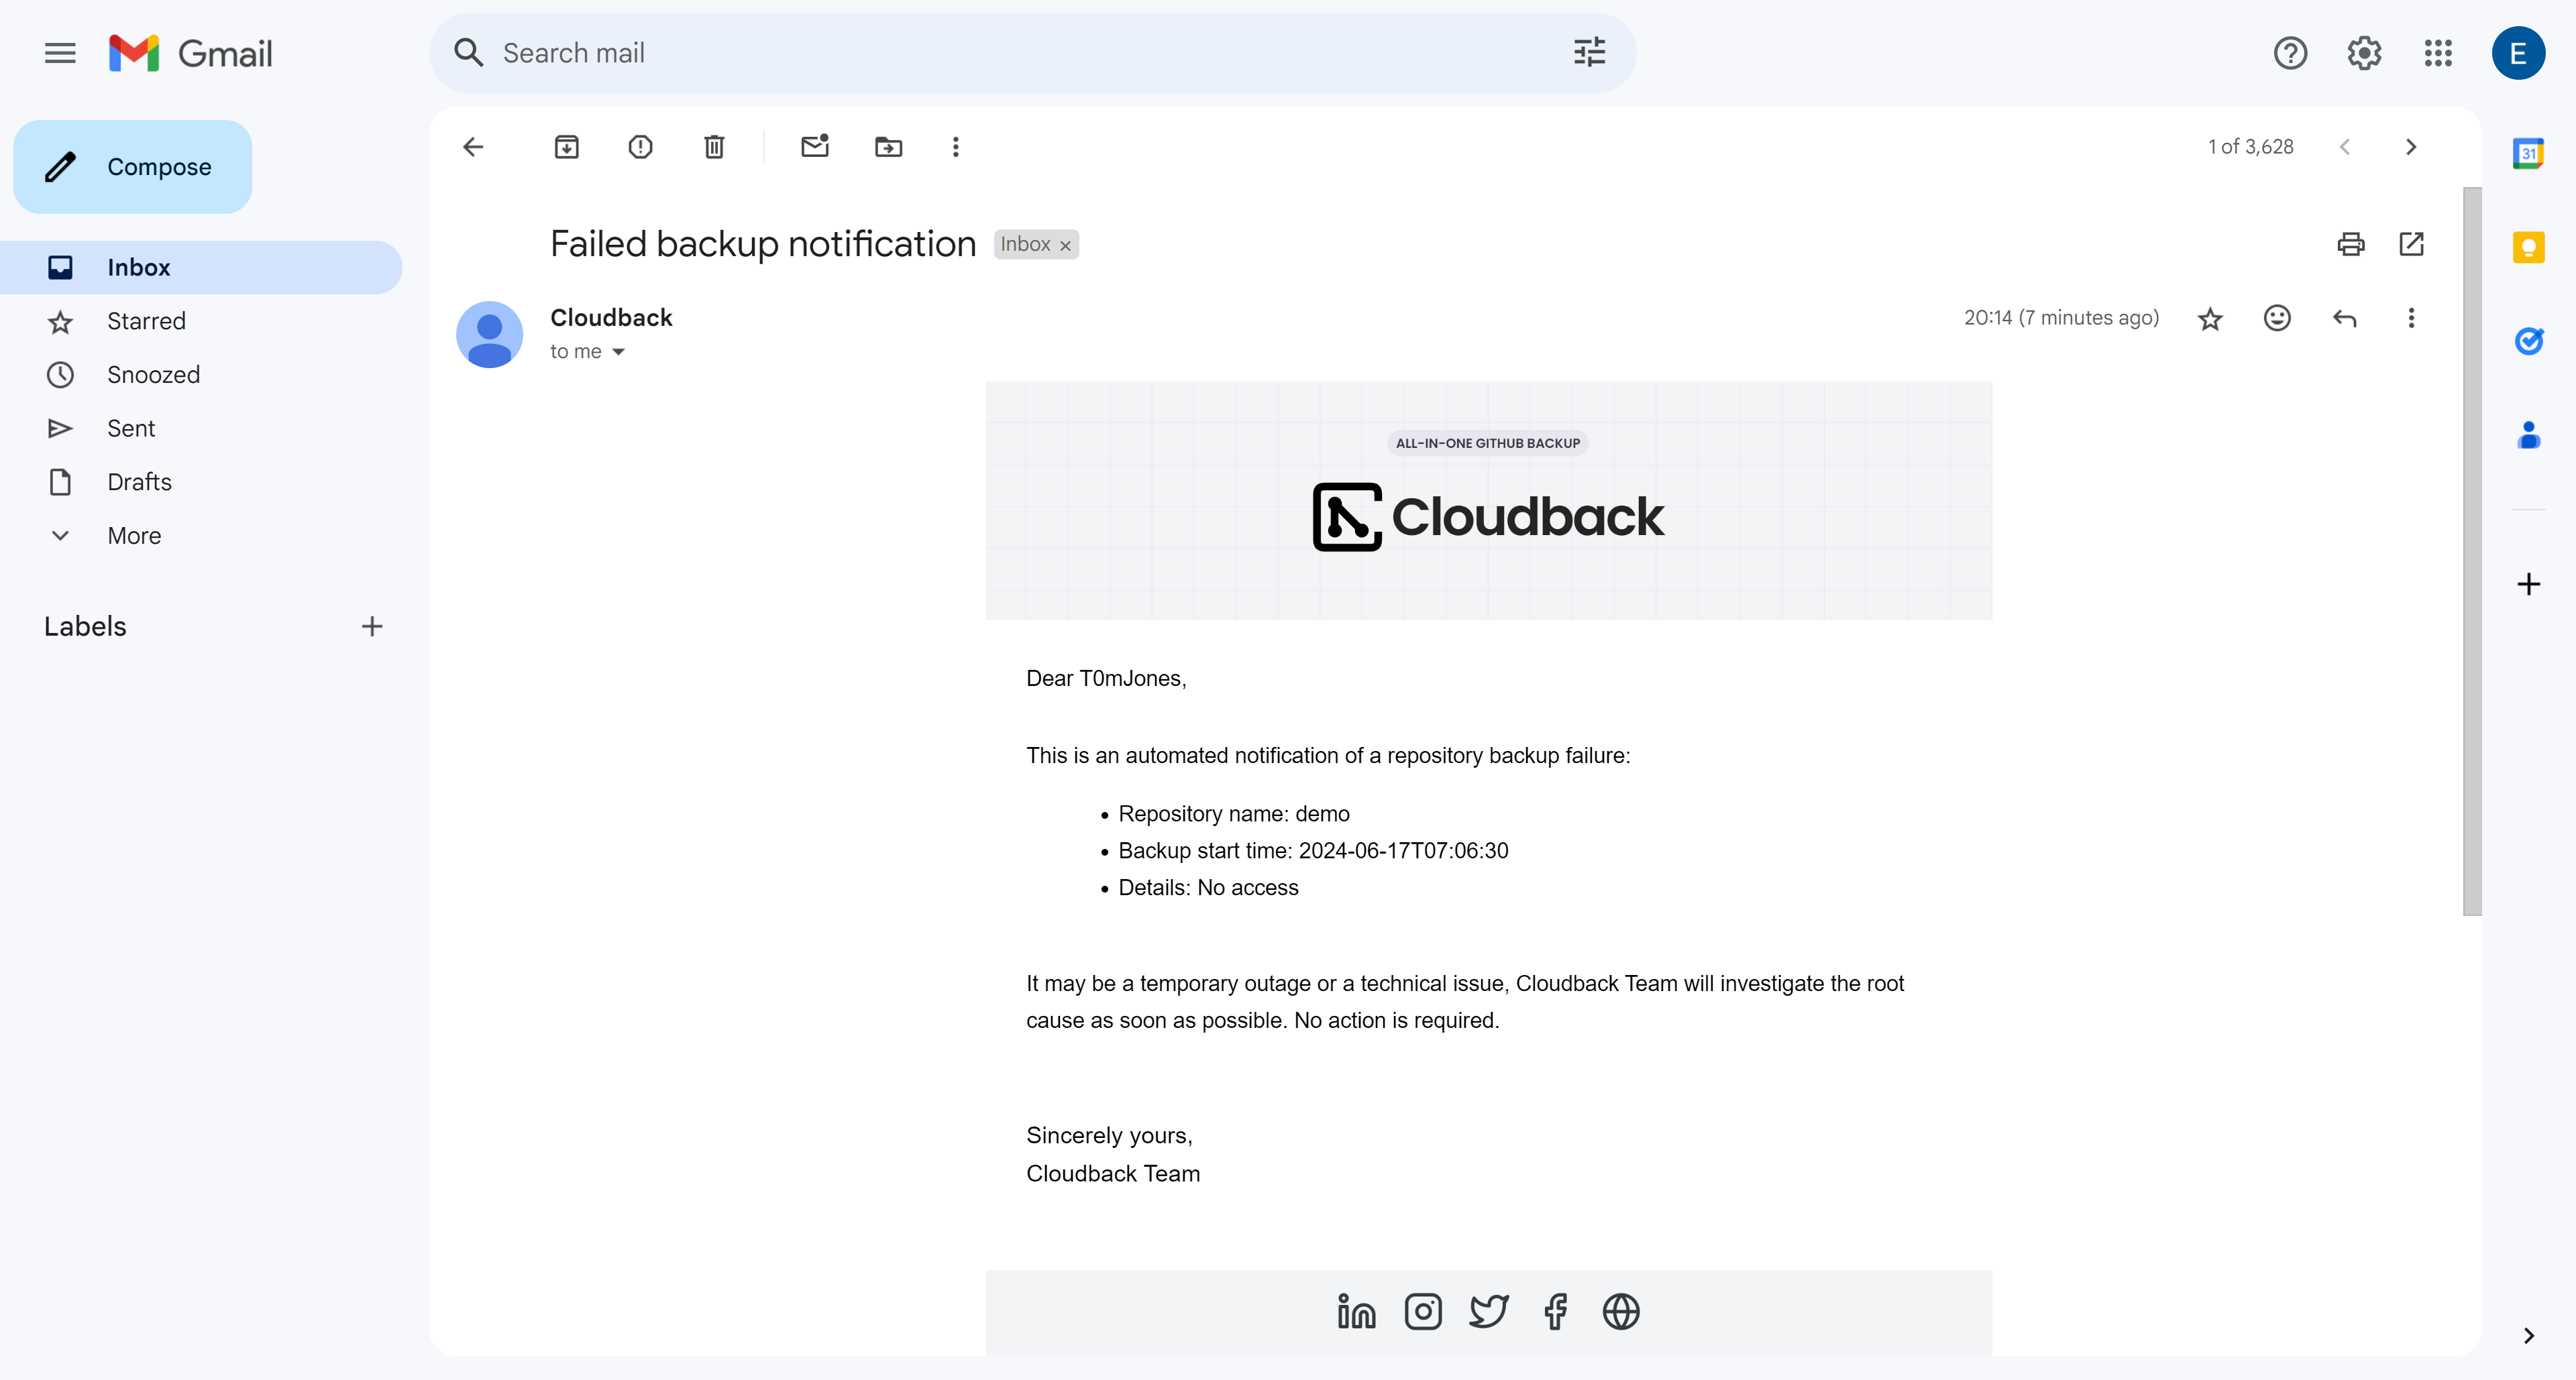Open the email in a new window

click(x=2411, y=244)
